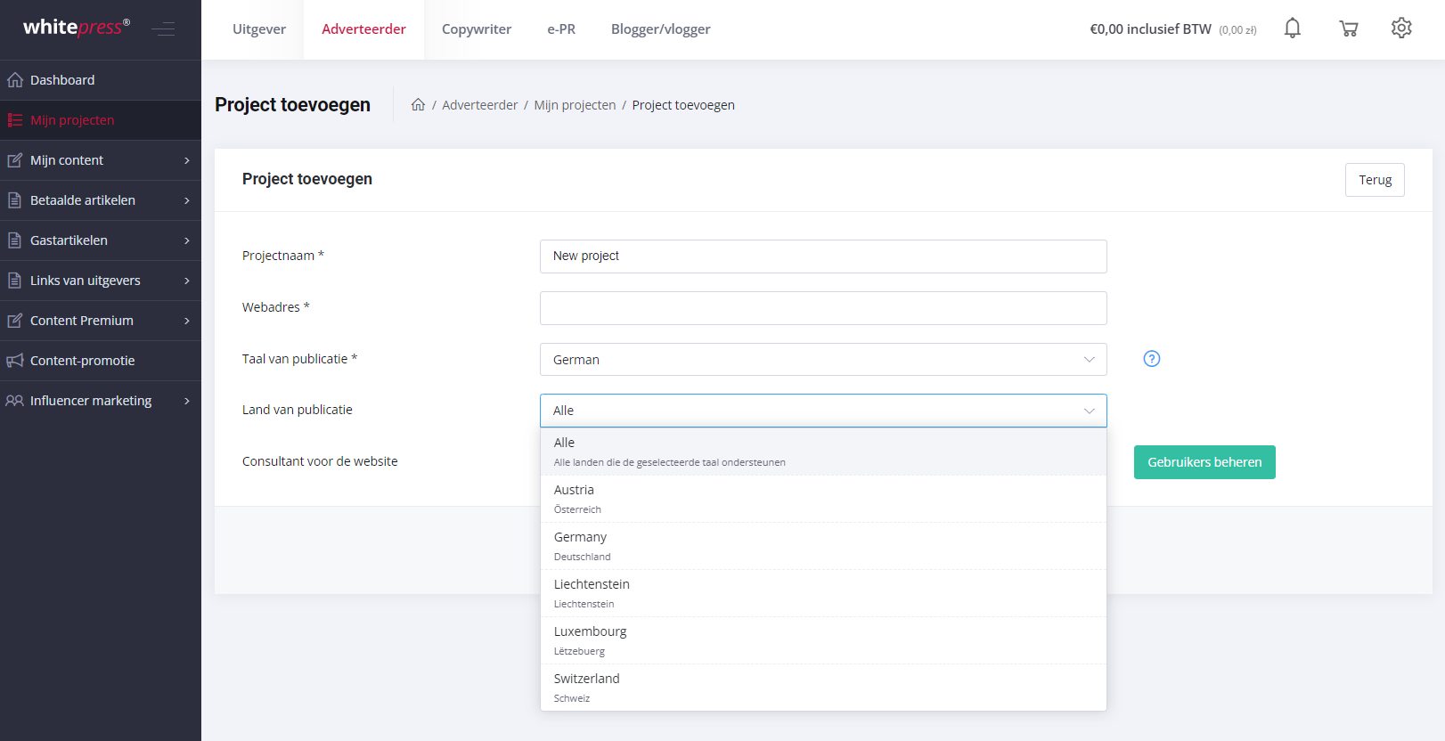This screenshot has height=741, width=1445.
Task: Select Germany from country list
Action: click(823, 546)
